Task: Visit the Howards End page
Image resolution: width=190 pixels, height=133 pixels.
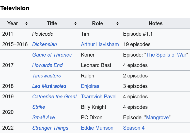Action: pos(47,65)
